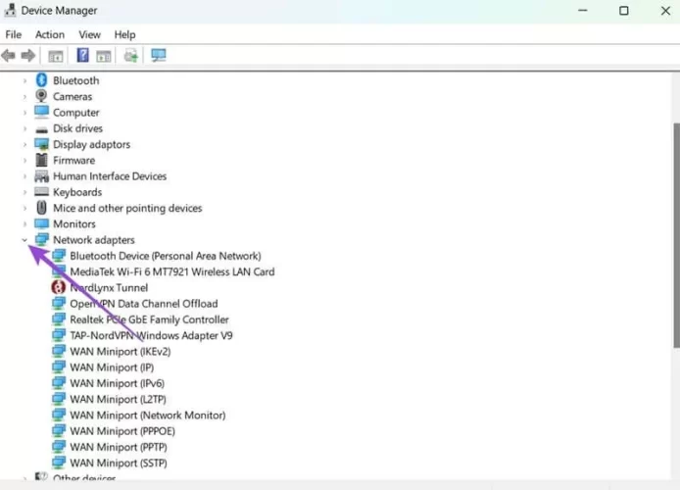Open the View menu
The width and height of the screenshot is (680, 490).
coord(89,34)
